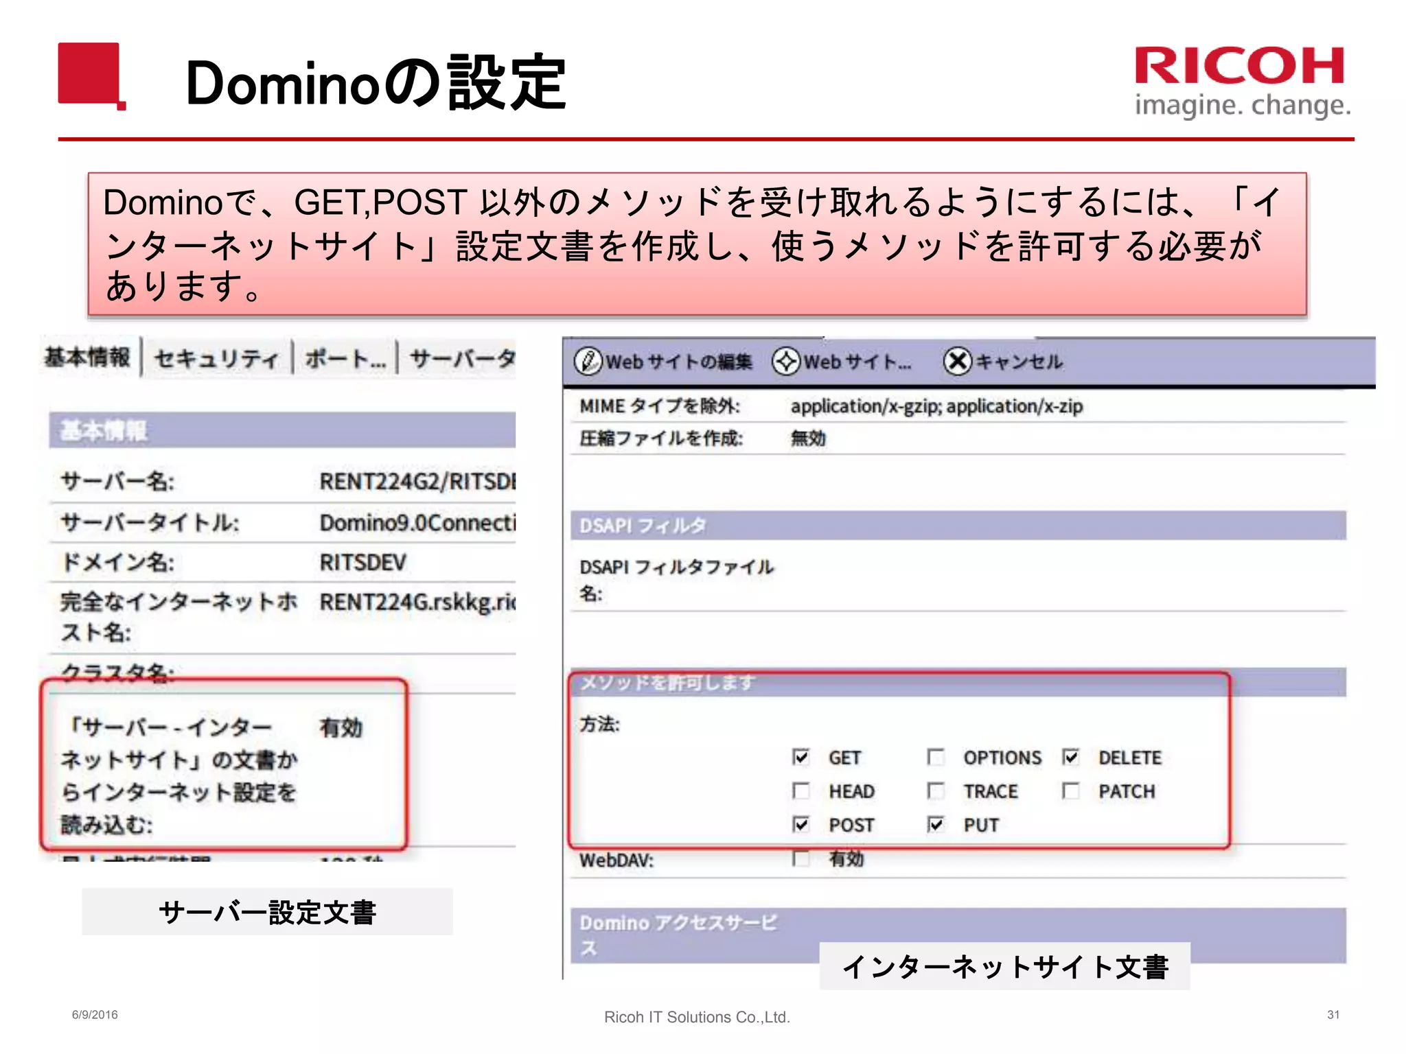The width and height of the screenshot is (1406, 1054).
Task: Click the RENT224G.rskkg host name value
Action: pos(417,602)
